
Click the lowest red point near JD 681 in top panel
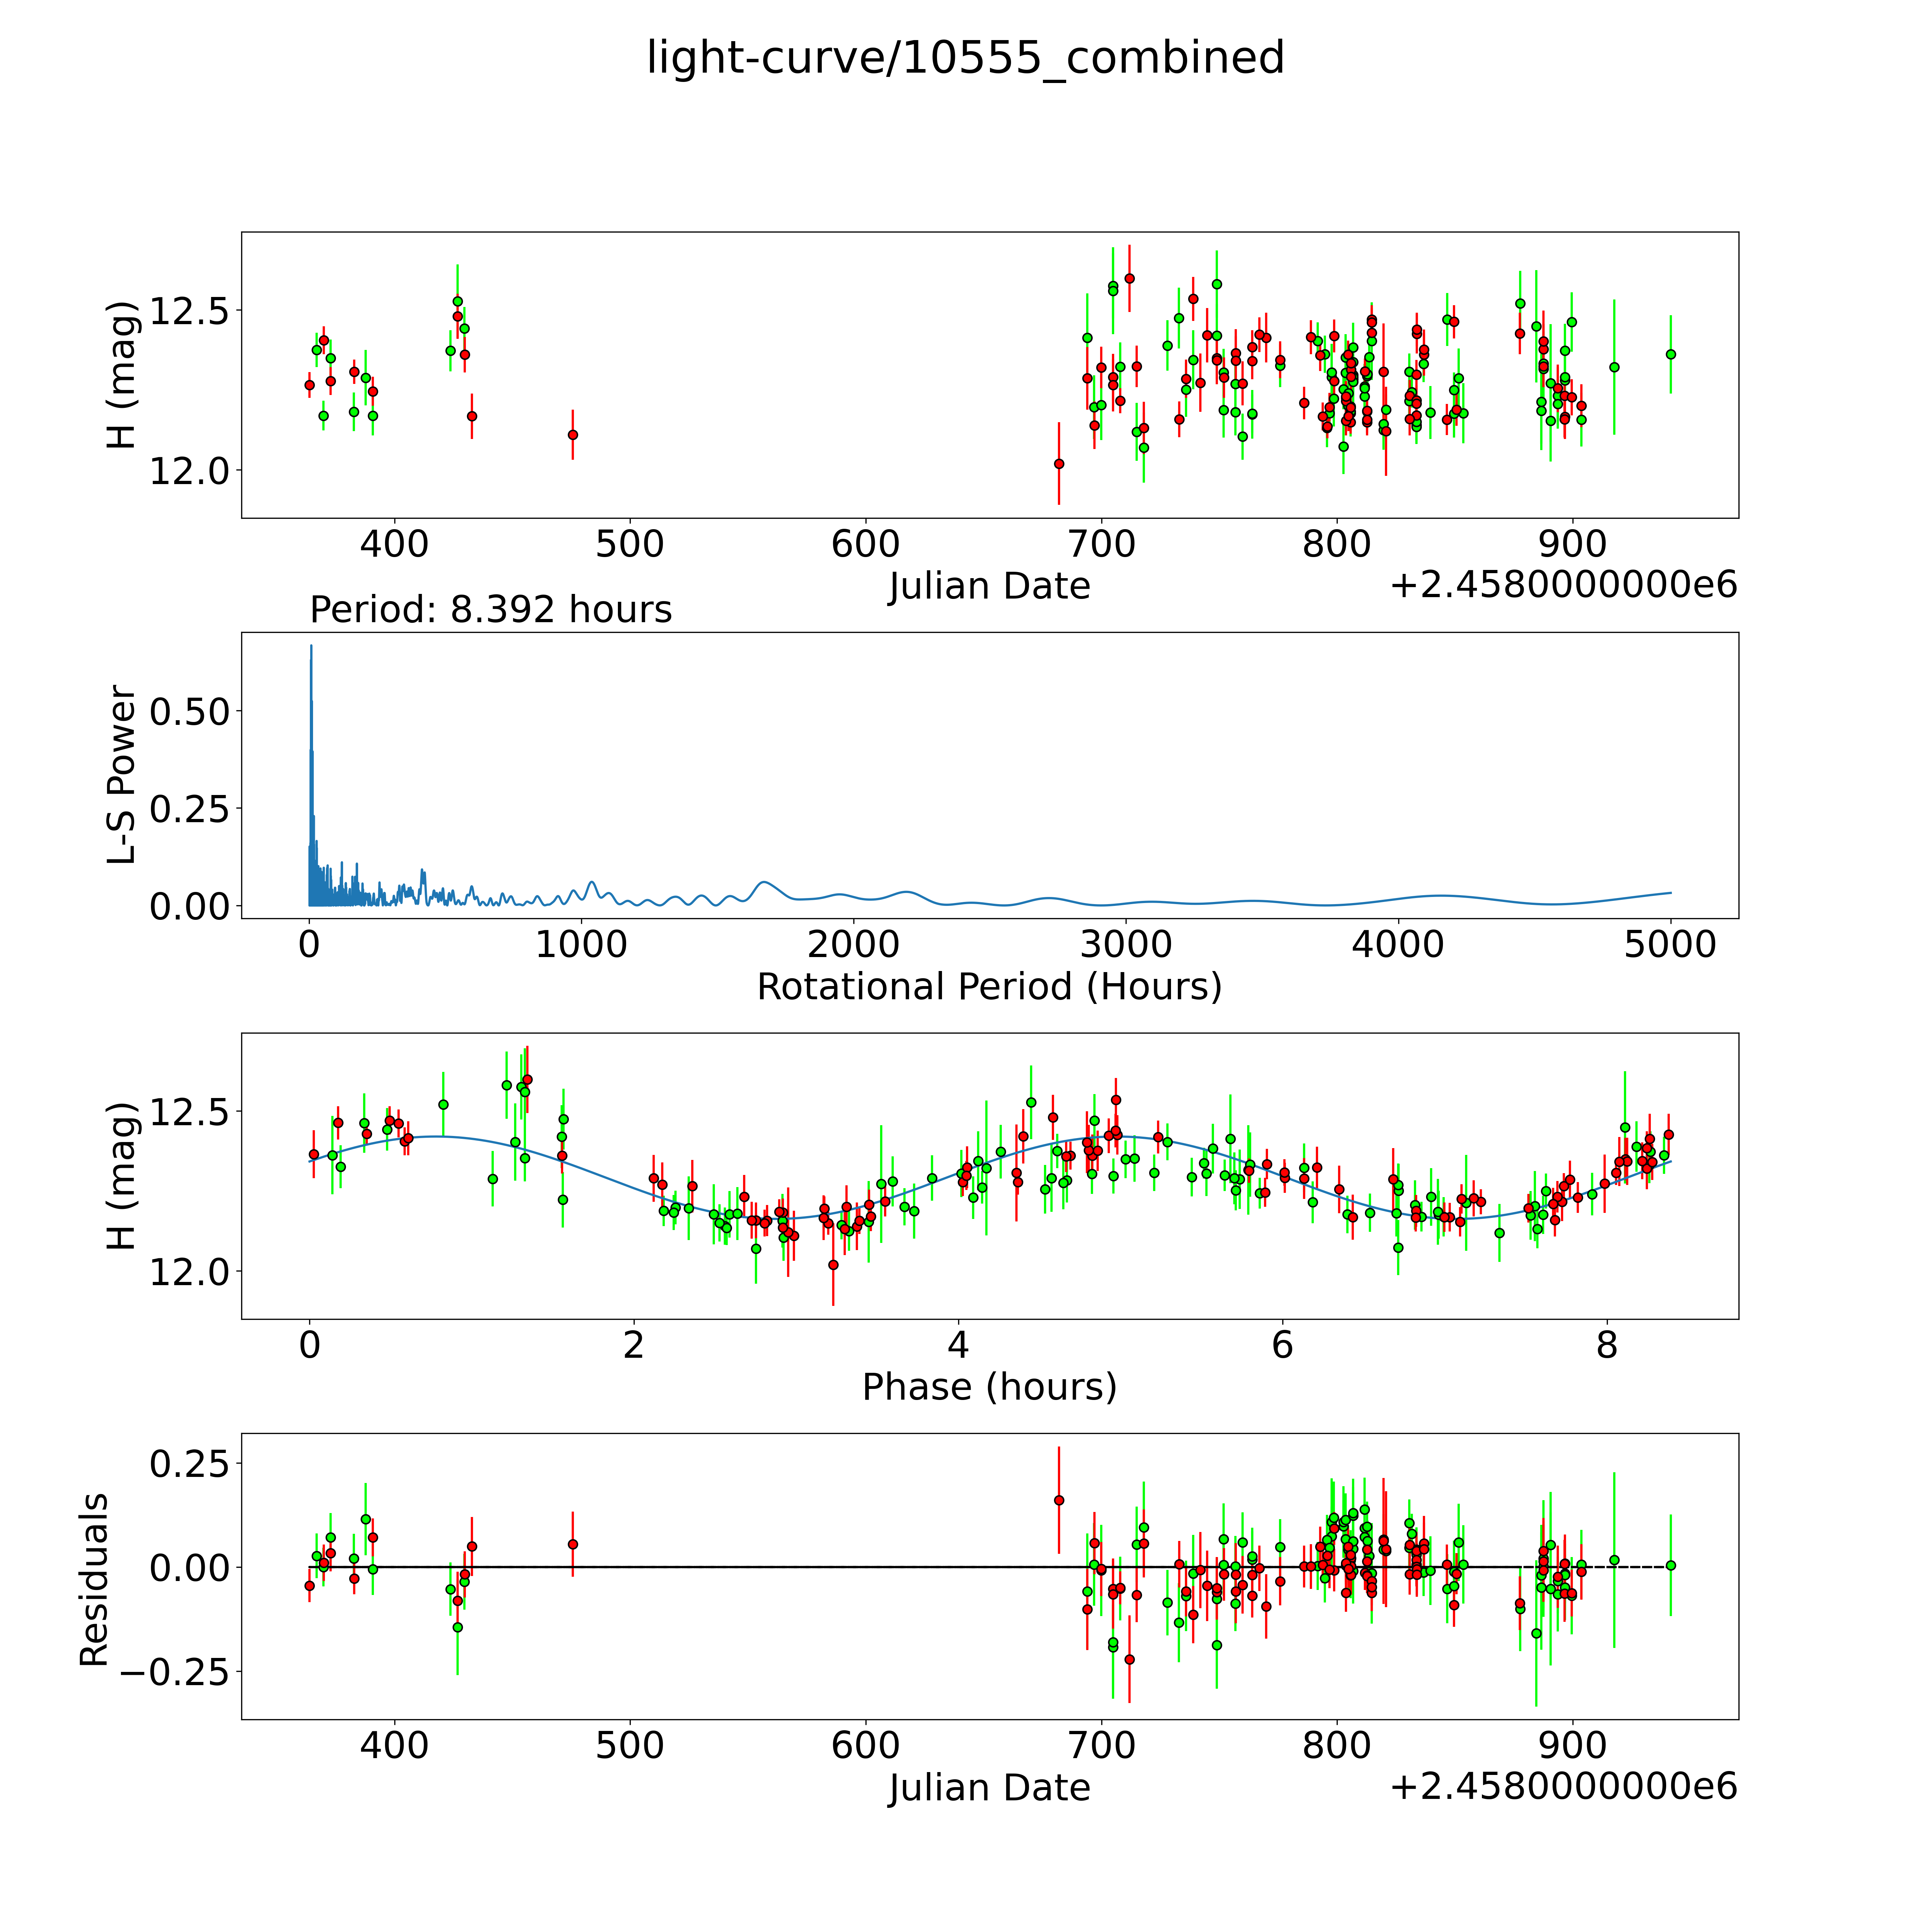(1059, 464)
